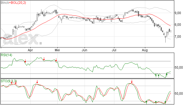Select the red +BOL(20;2) indicator label
This screenshot has width=187, height=105.
pos(17,3)
